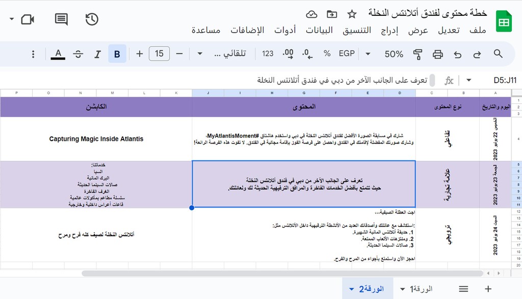
Task: Check cloud save status icon
Action: pyautogui.click(x=311, y=14)
